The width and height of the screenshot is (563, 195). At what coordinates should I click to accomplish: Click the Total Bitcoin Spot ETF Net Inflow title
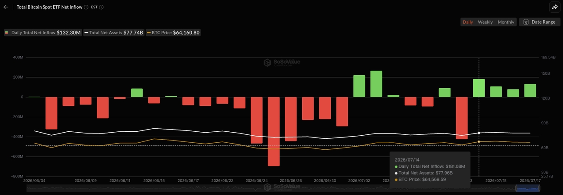pyautogui.click(x=49, y=7)
